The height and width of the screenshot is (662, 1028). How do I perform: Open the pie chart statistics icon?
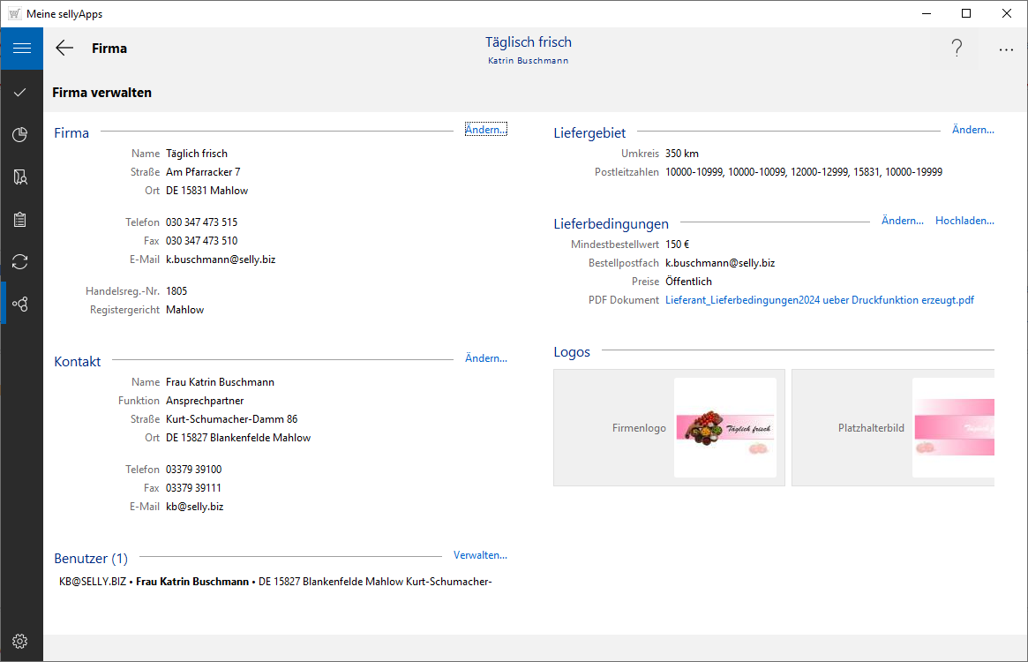(21, 134)
